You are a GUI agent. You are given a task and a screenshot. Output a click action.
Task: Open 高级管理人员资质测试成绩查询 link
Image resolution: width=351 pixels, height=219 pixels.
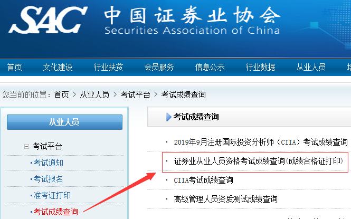(x=225, y=199)
